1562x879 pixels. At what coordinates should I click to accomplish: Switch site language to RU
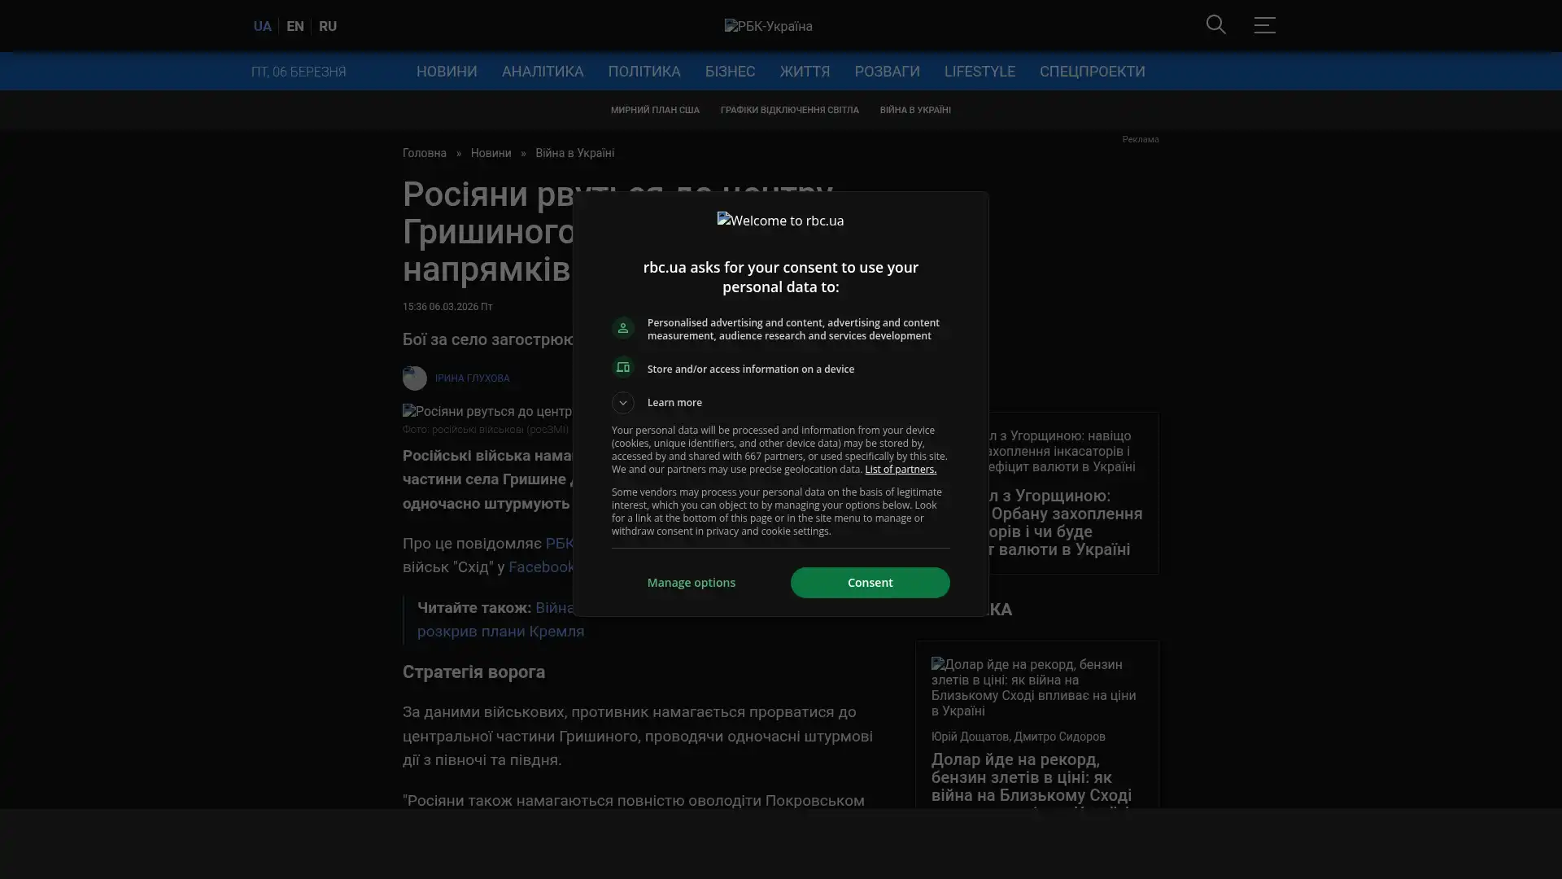click(327, 26)
